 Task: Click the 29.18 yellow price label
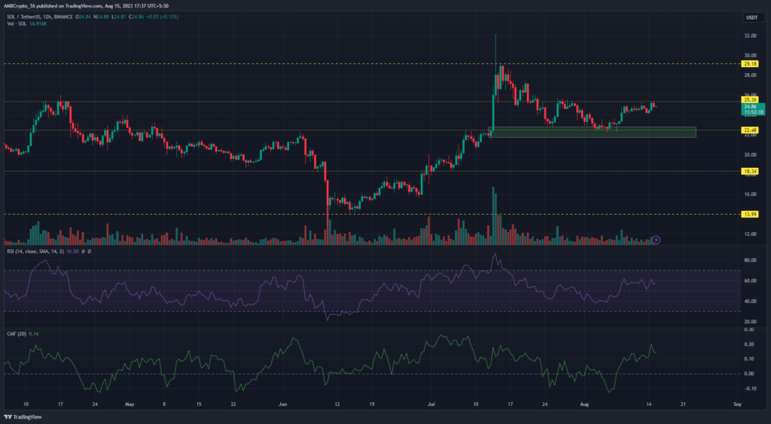click(750, 64)
